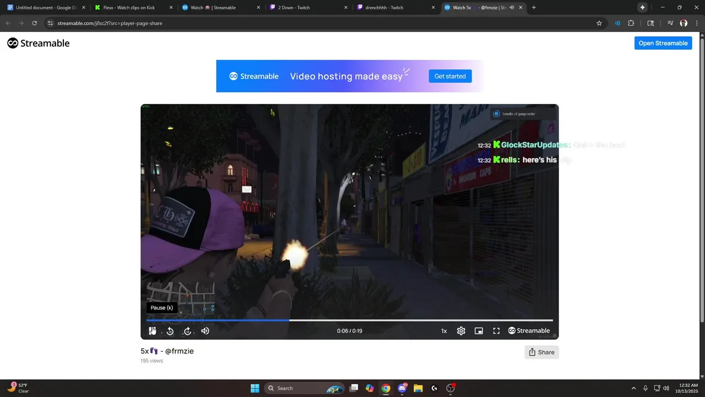Viewport: 705px width, 397px height.
Task: Open the Chrome extensions puzzle icon
Action: [631, 23]
